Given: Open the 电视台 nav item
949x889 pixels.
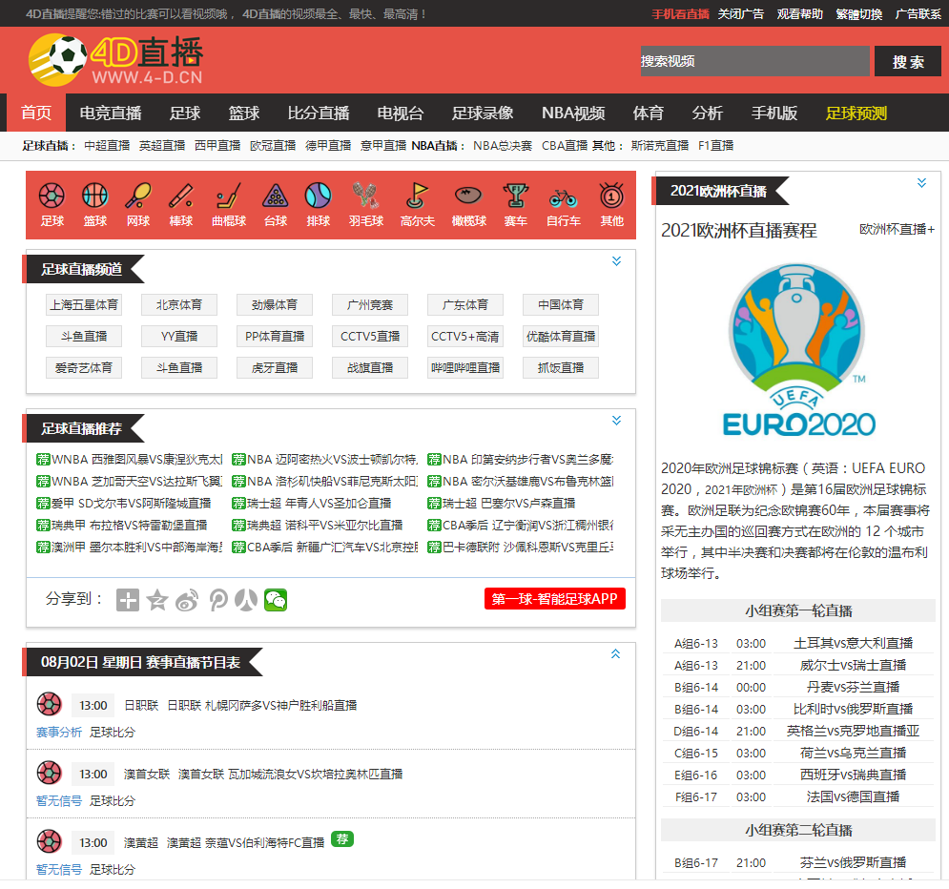Looking at the screenshot, I should pyautogui.click(x=400, y=113).
